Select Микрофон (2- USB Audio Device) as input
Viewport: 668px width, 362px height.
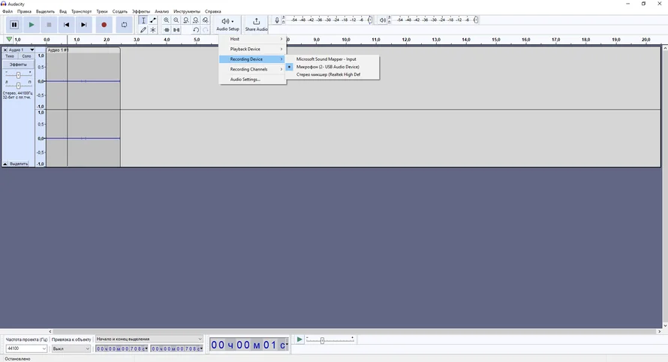tap(327, 67)
